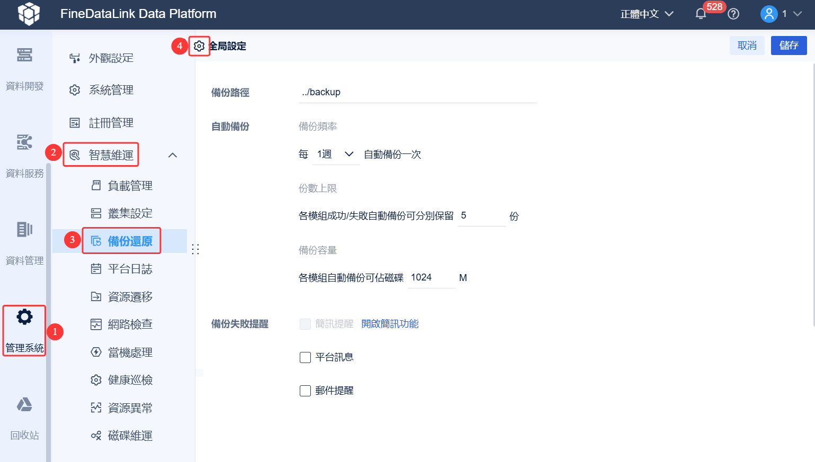Open the 正體中文 language dropdown
Screen dimensions: 815x462
[647, 14]
